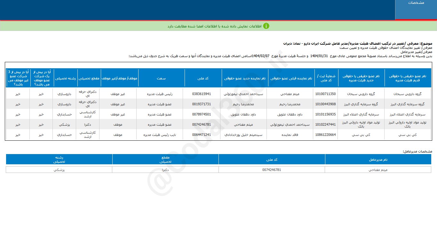437x245 pixels.
Task: Select national code 0383615941 cell
Action: 202,94
